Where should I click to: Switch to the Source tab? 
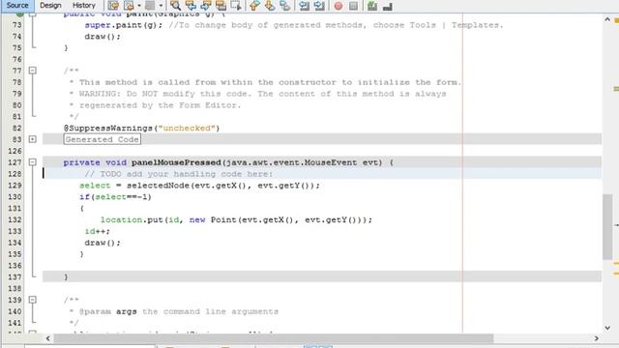coord(17,6)
